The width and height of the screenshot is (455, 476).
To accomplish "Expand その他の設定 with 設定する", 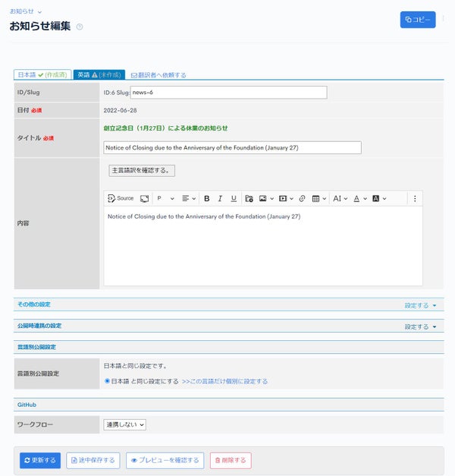I will coord(420,305).
